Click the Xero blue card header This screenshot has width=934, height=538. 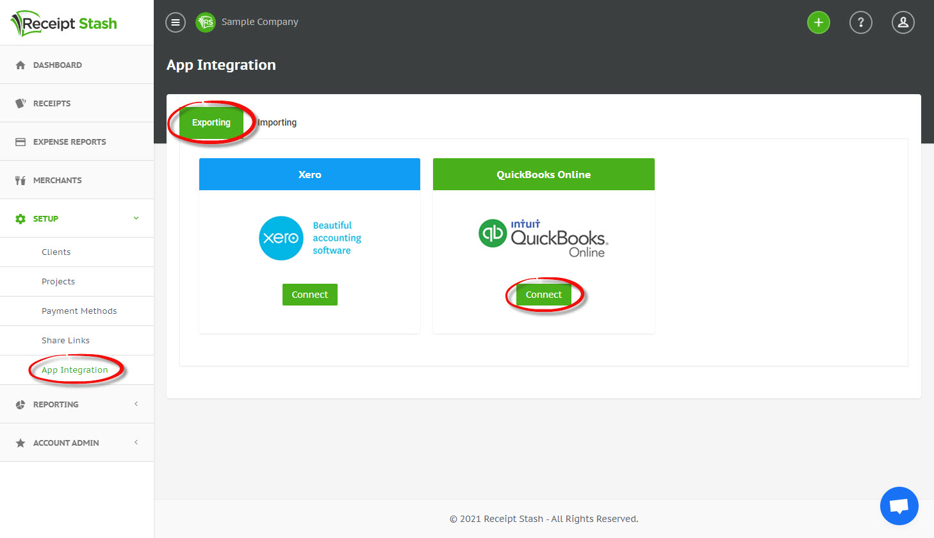pos(309,174)
